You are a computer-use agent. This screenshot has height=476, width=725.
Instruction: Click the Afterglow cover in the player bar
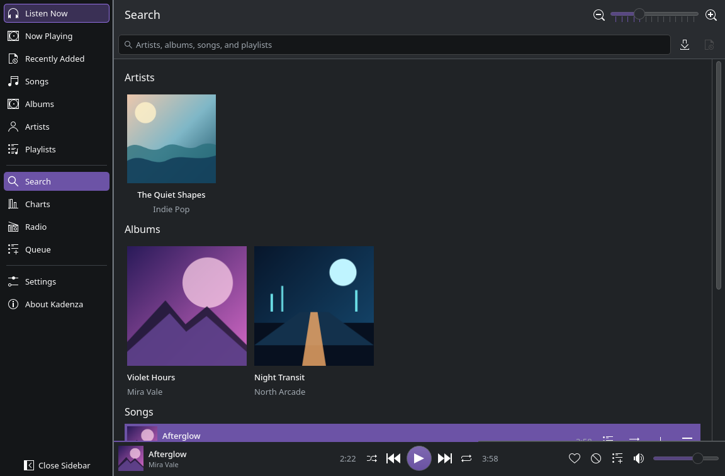point(131,458)
